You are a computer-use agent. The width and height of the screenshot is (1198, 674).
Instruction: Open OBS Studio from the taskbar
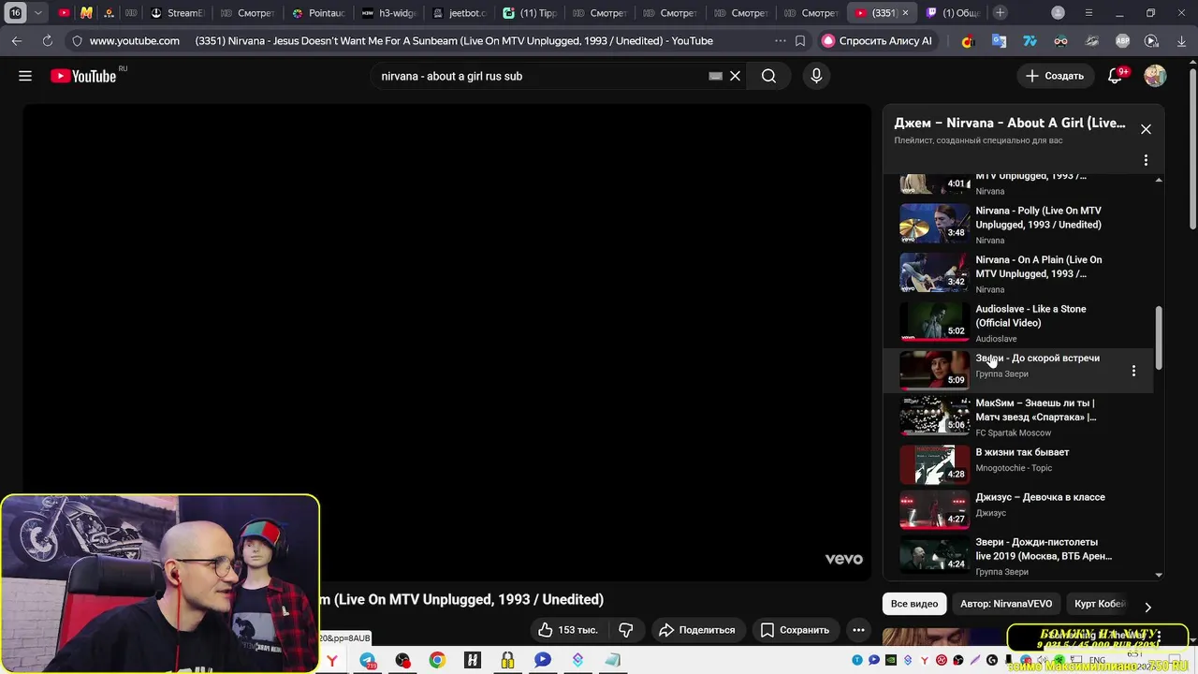click(x=402, y=660)
